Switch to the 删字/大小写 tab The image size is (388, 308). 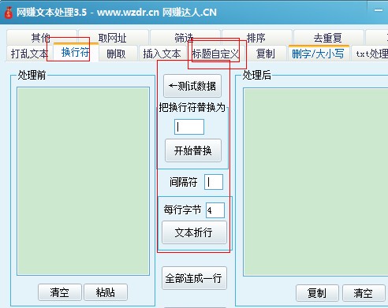[318, 54]
